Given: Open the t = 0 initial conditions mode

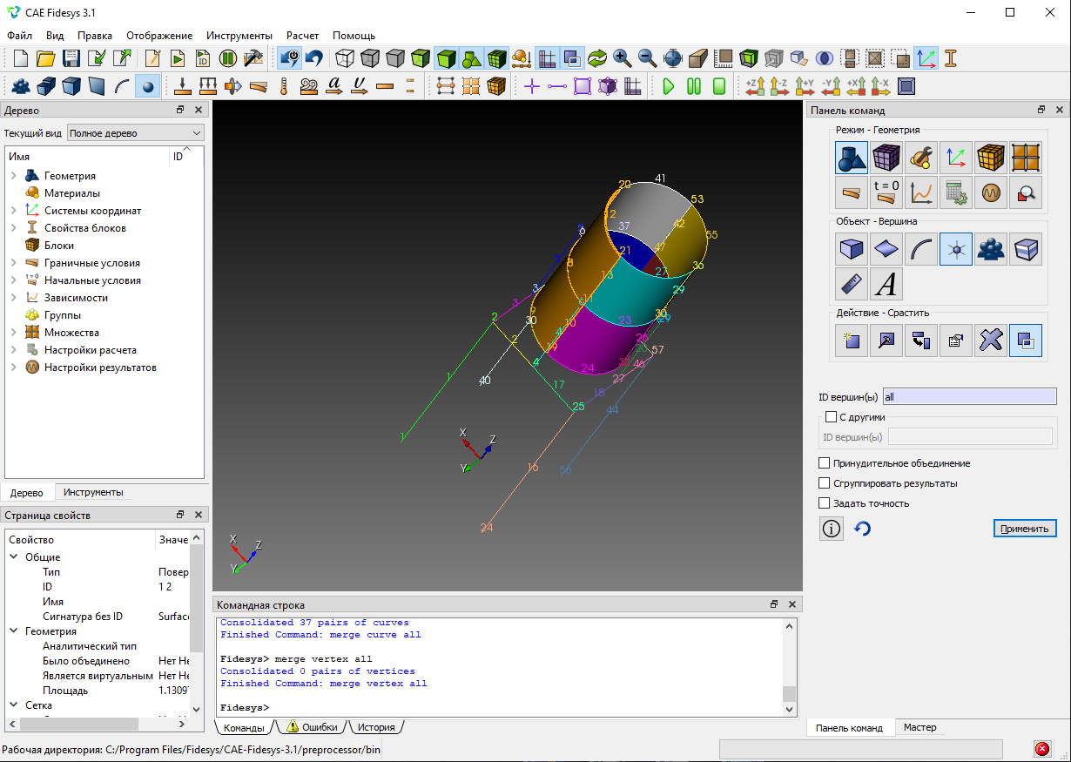Looking at the screenshot, I should coord(886,192).
